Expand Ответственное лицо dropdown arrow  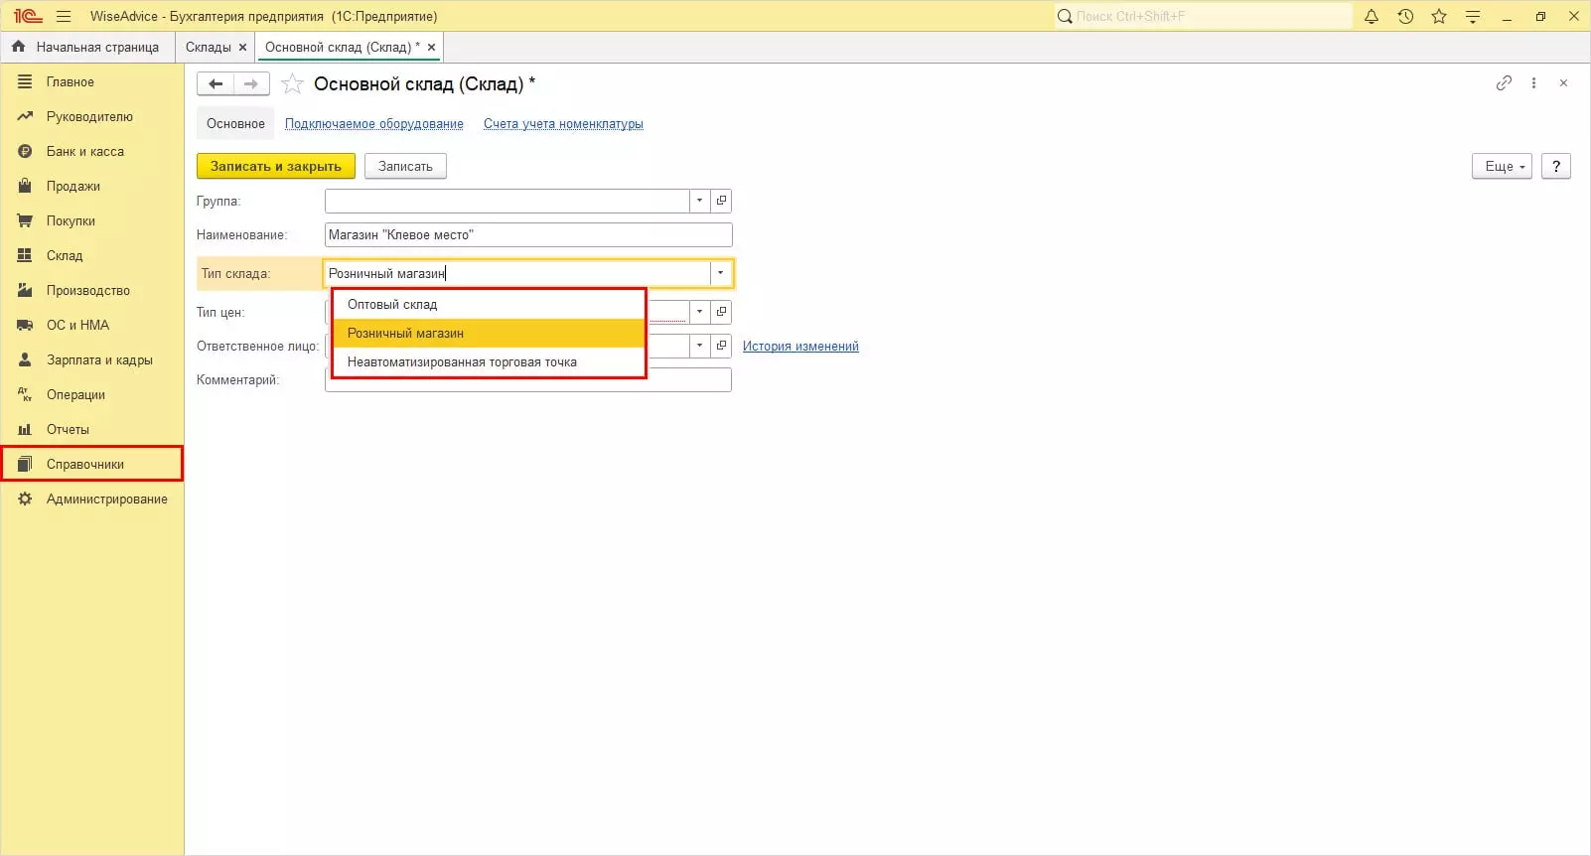(700, 346)
